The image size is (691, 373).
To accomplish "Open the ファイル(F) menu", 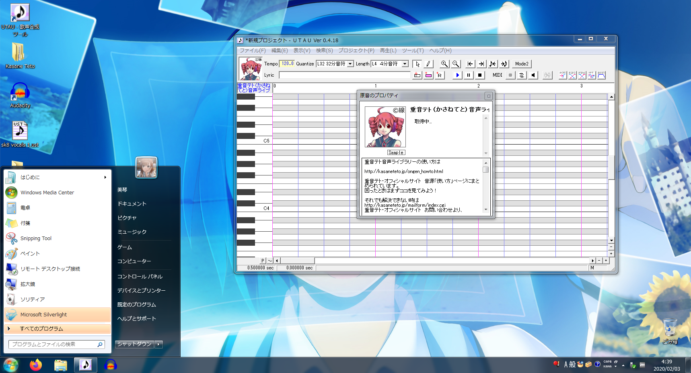I will click(x=253, y=51).
